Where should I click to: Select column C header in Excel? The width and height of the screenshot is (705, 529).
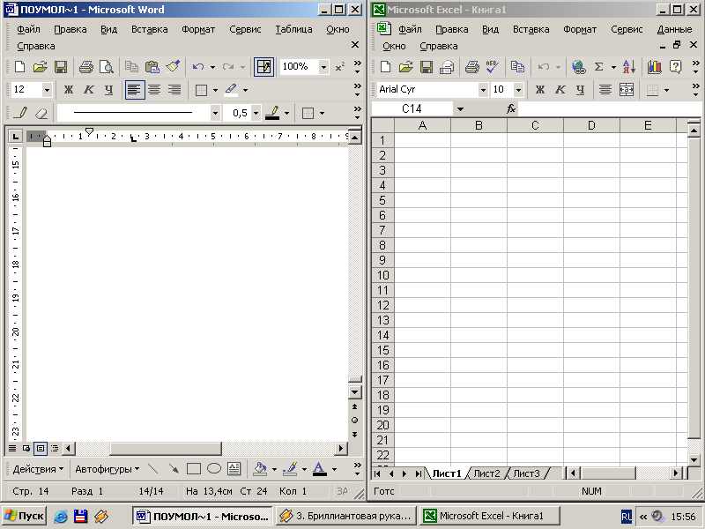pyautogui.click(x=535, y=125)
